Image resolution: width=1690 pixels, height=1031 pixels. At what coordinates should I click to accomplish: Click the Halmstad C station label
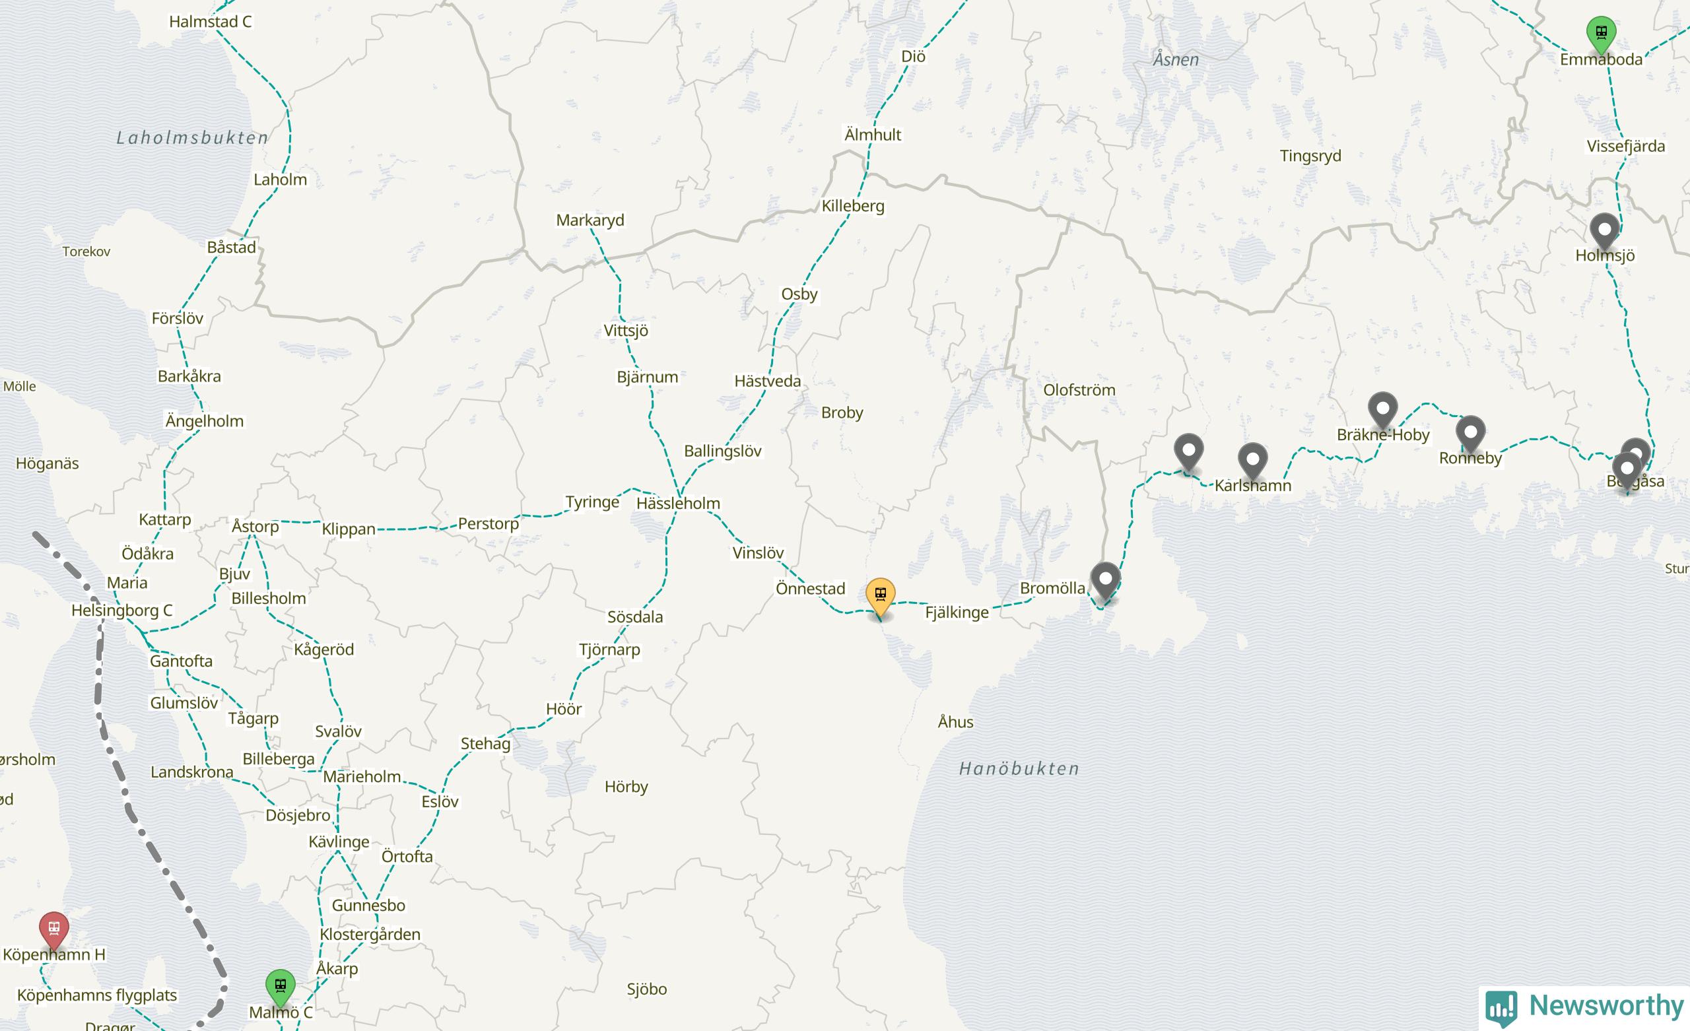click(210, 21)
